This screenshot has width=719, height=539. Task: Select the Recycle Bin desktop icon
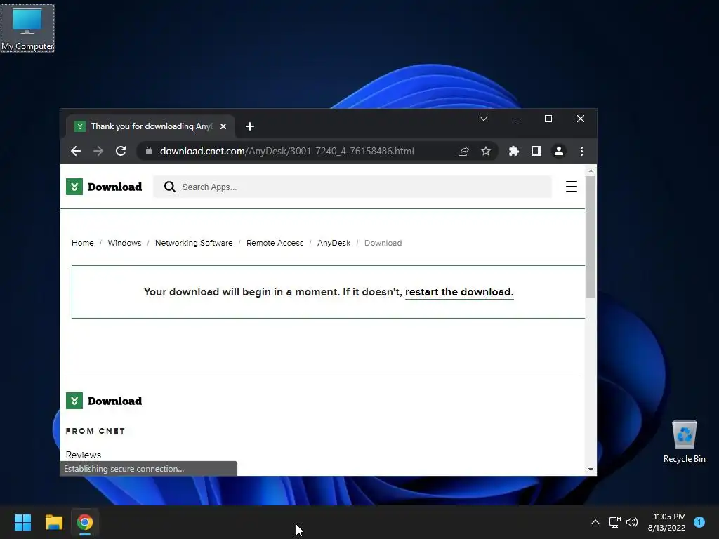[x=684, y=442]
